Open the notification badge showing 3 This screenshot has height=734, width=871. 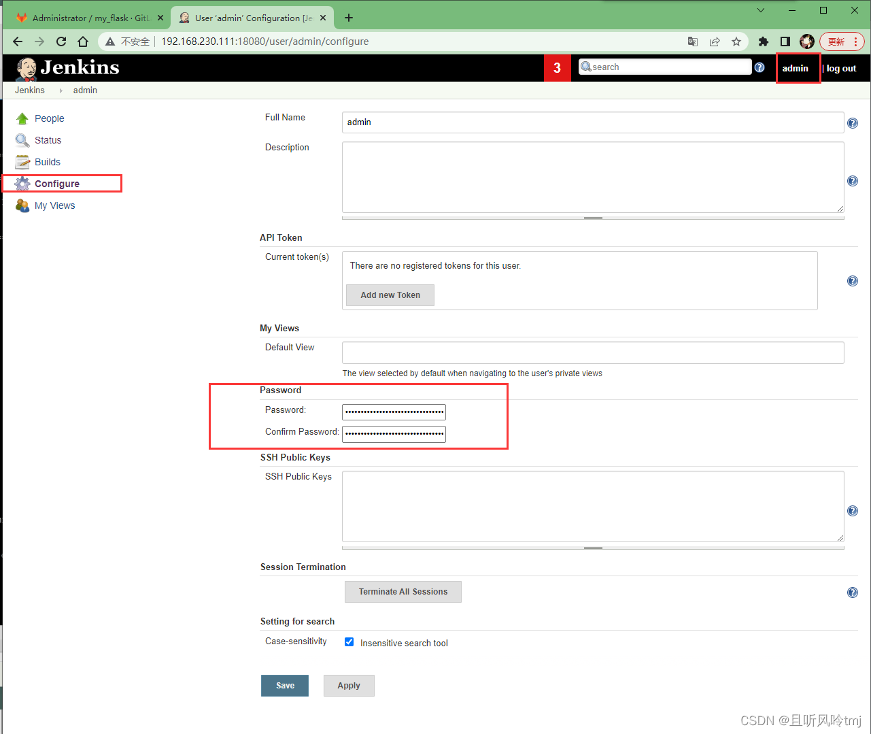click(x=558, y=68)
